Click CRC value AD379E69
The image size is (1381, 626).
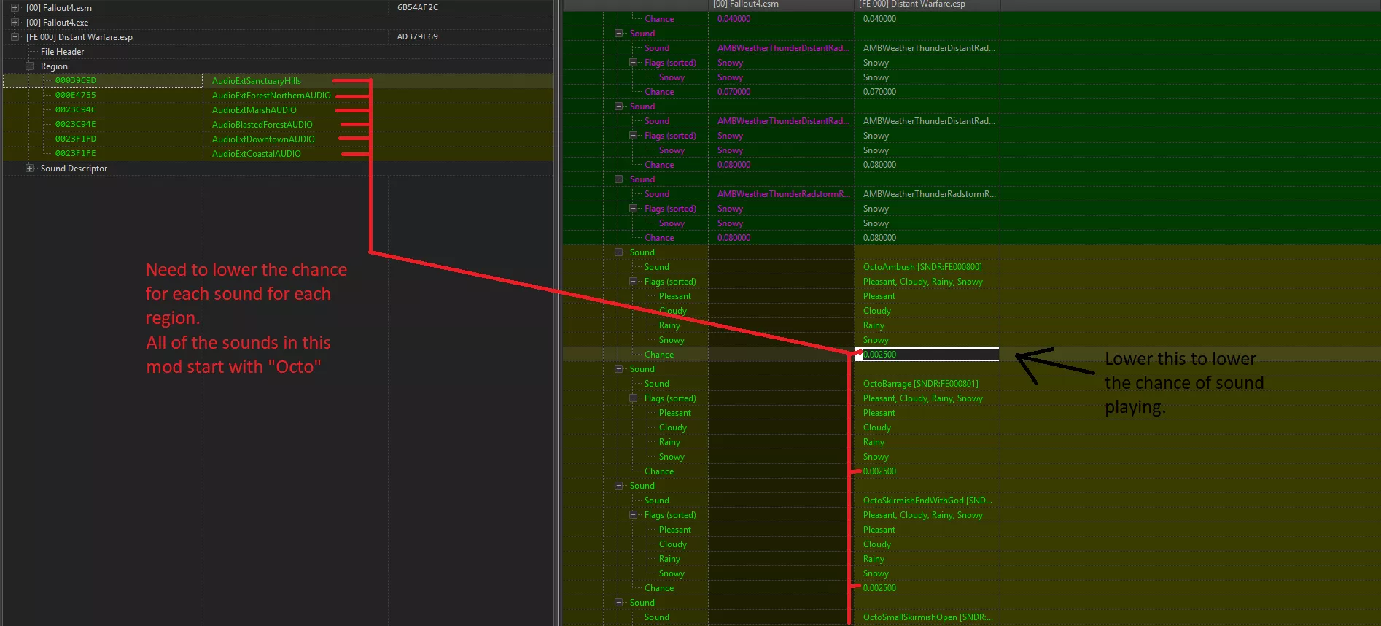coord(417,36)
